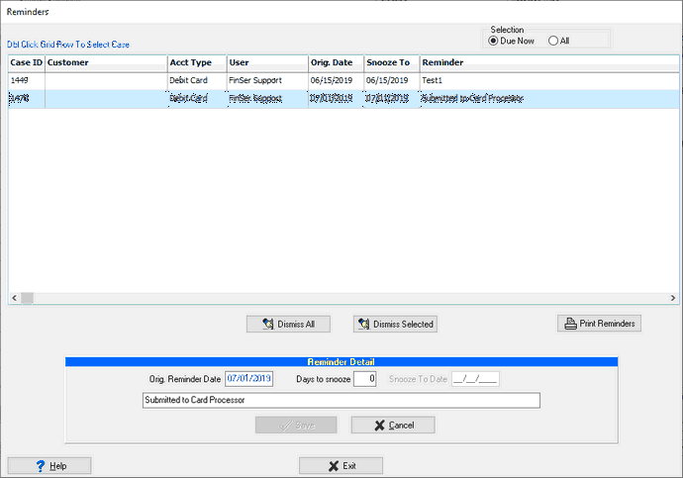Click the Dismiss All button icon

click(x=266, y=324)
